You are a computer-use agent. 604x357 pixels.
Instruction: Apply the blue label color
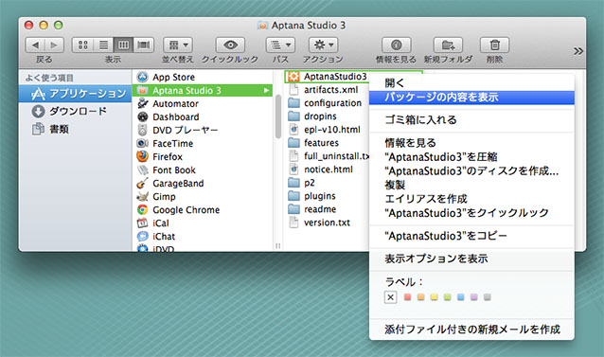[x=461, y=297]
